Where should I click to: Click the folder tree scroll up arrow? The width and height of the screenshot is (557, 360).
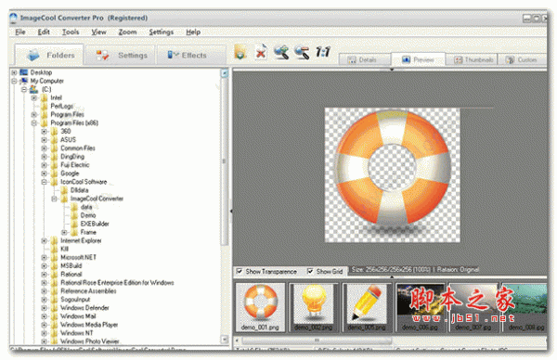[225, 73]
